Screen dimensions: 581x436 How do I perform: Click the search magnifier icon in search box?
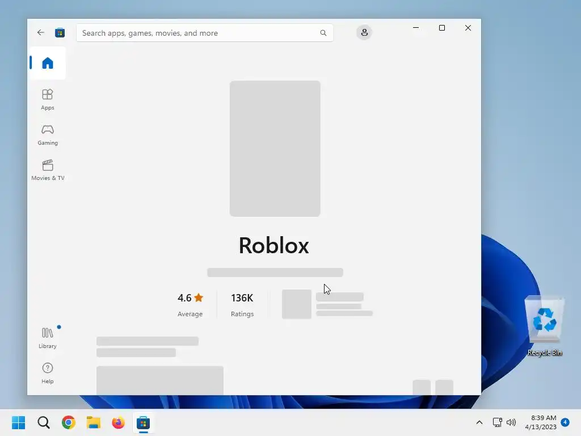tap(323, 33)
